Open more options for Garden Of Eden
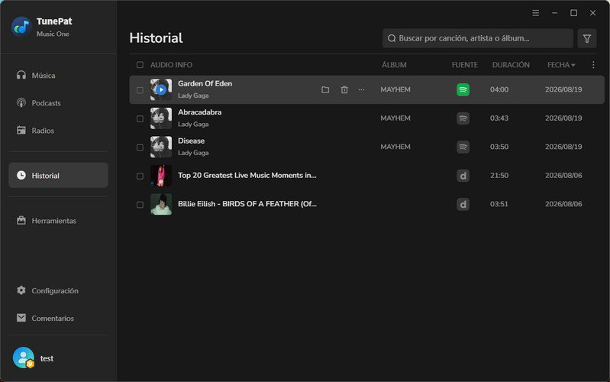The image size is (610, 382). tap(361, 89)
